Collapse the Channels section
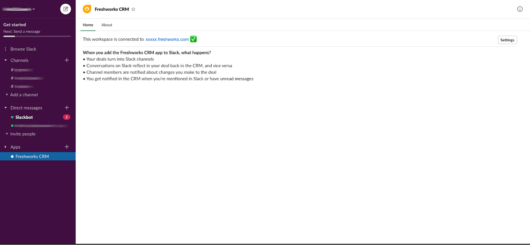The width and height of the screenshot is (530, 245). [x=6, y=60]
